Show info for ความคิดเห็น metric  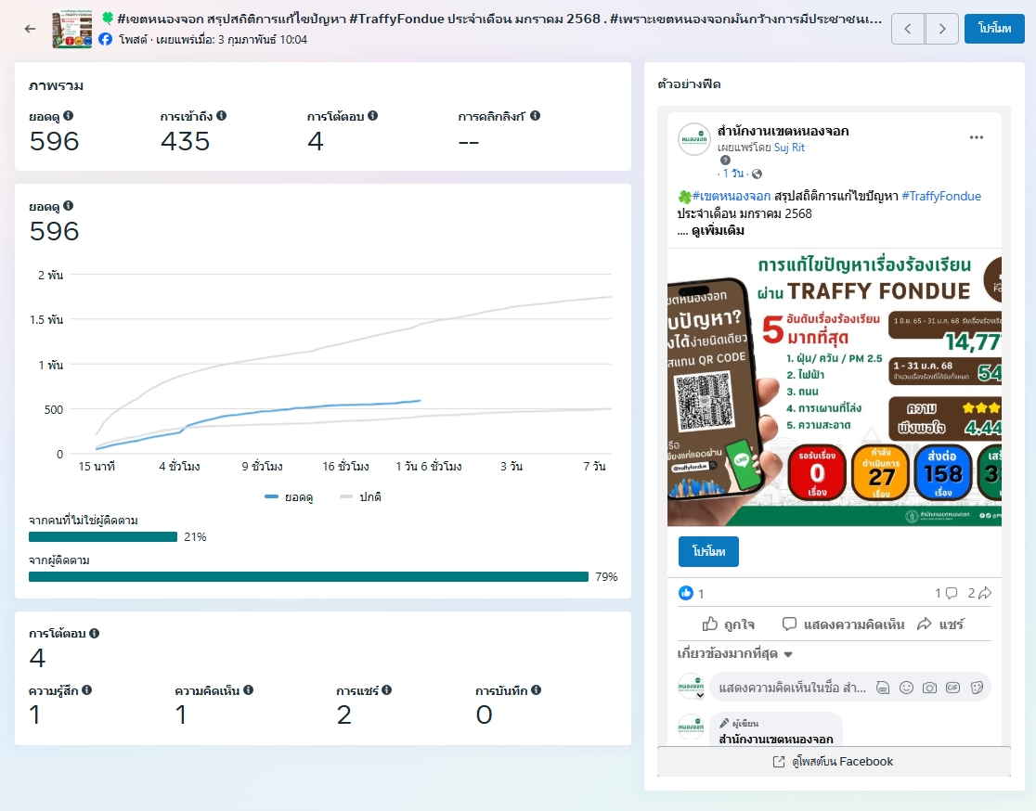[x=249, y=690]
